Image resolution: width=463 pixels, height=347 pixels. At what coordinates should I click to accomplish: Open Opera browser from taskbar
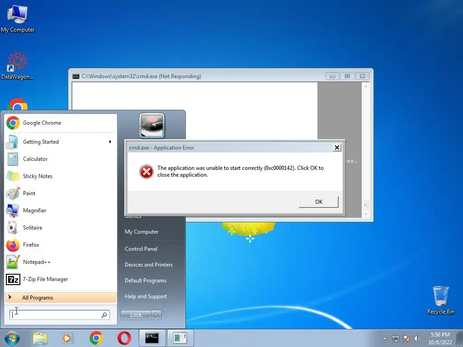click(x=124, y=338)
